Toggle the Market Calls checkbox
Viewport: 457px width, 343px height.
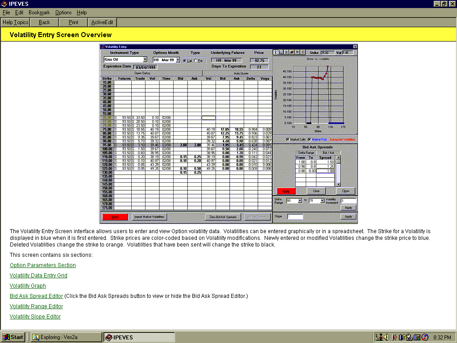[x=287, y=139]
